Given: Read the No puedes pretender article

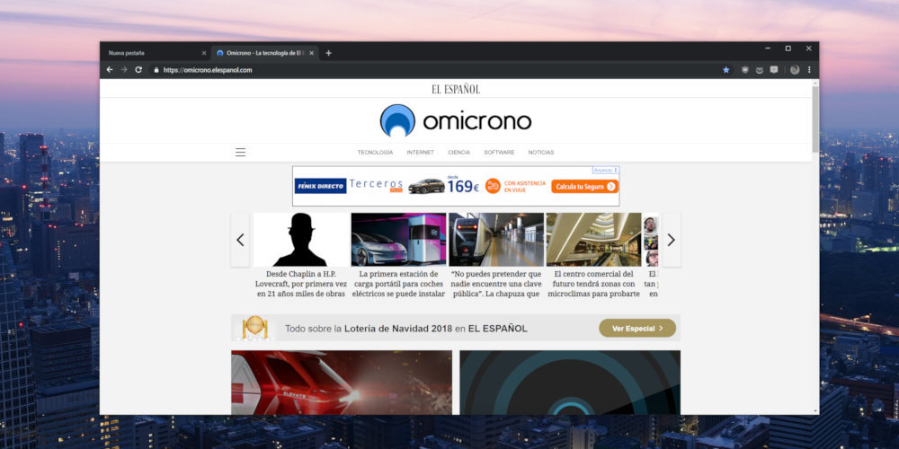Looking at the screenshot, I should tap(496, 284).
